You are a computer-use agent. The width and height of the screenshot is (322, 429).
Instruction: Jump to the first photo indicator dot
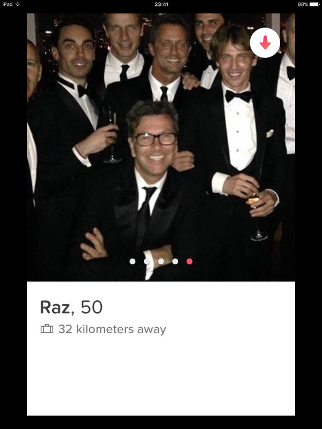tap(133, 262)
